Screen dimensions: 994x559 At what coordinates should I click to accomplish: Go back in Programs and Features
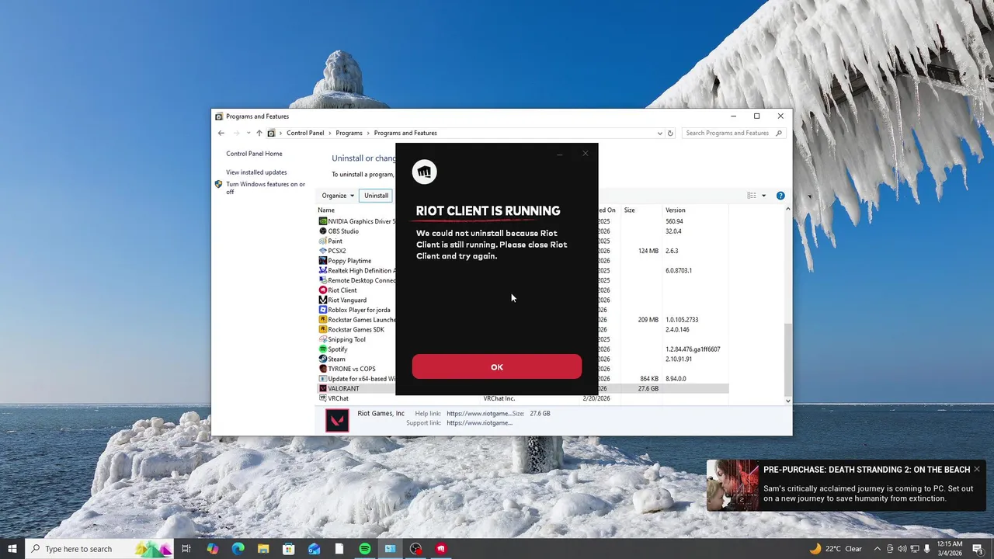[x=221, y=133]
